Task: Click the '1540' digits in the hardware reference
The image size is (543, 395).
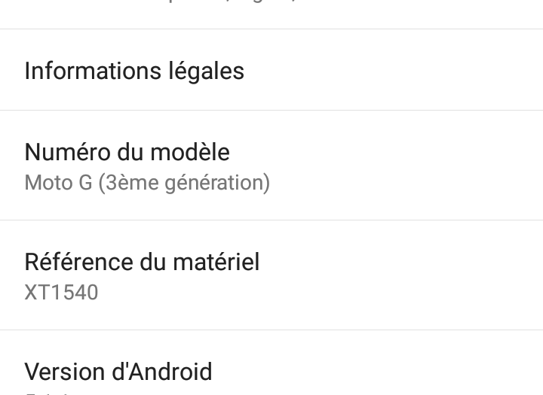Action: click(x=73, y=292)
